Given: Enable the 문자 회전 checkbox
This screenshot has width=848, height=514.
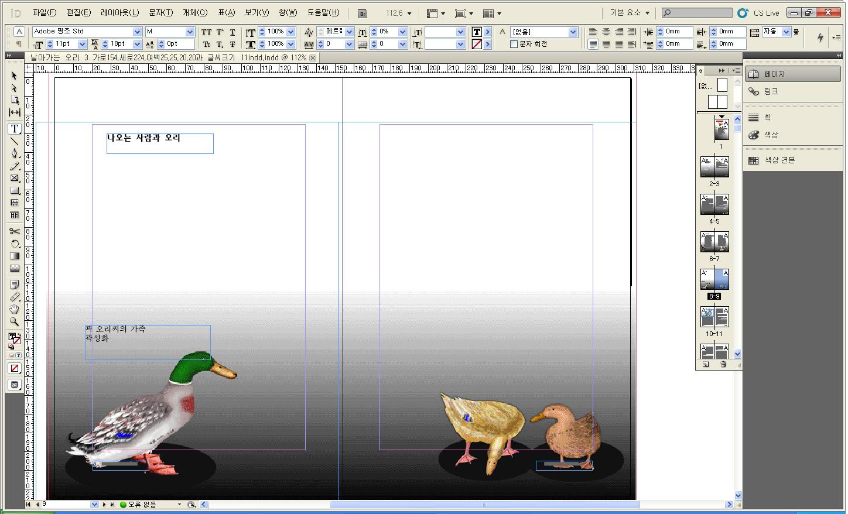Looking at the screenshot, I should (514, 44).
